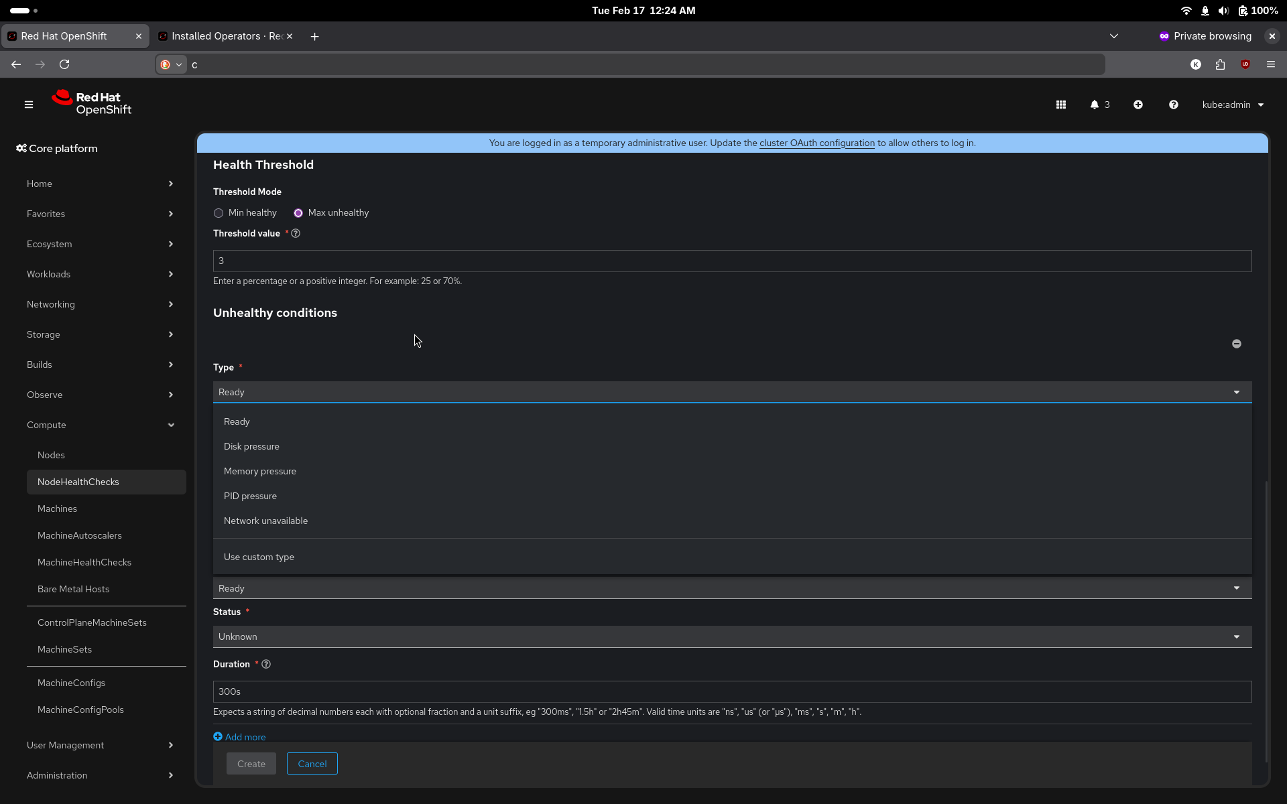
Task: Open the application launcher grid icon
Action: [x=1060, y=105]
